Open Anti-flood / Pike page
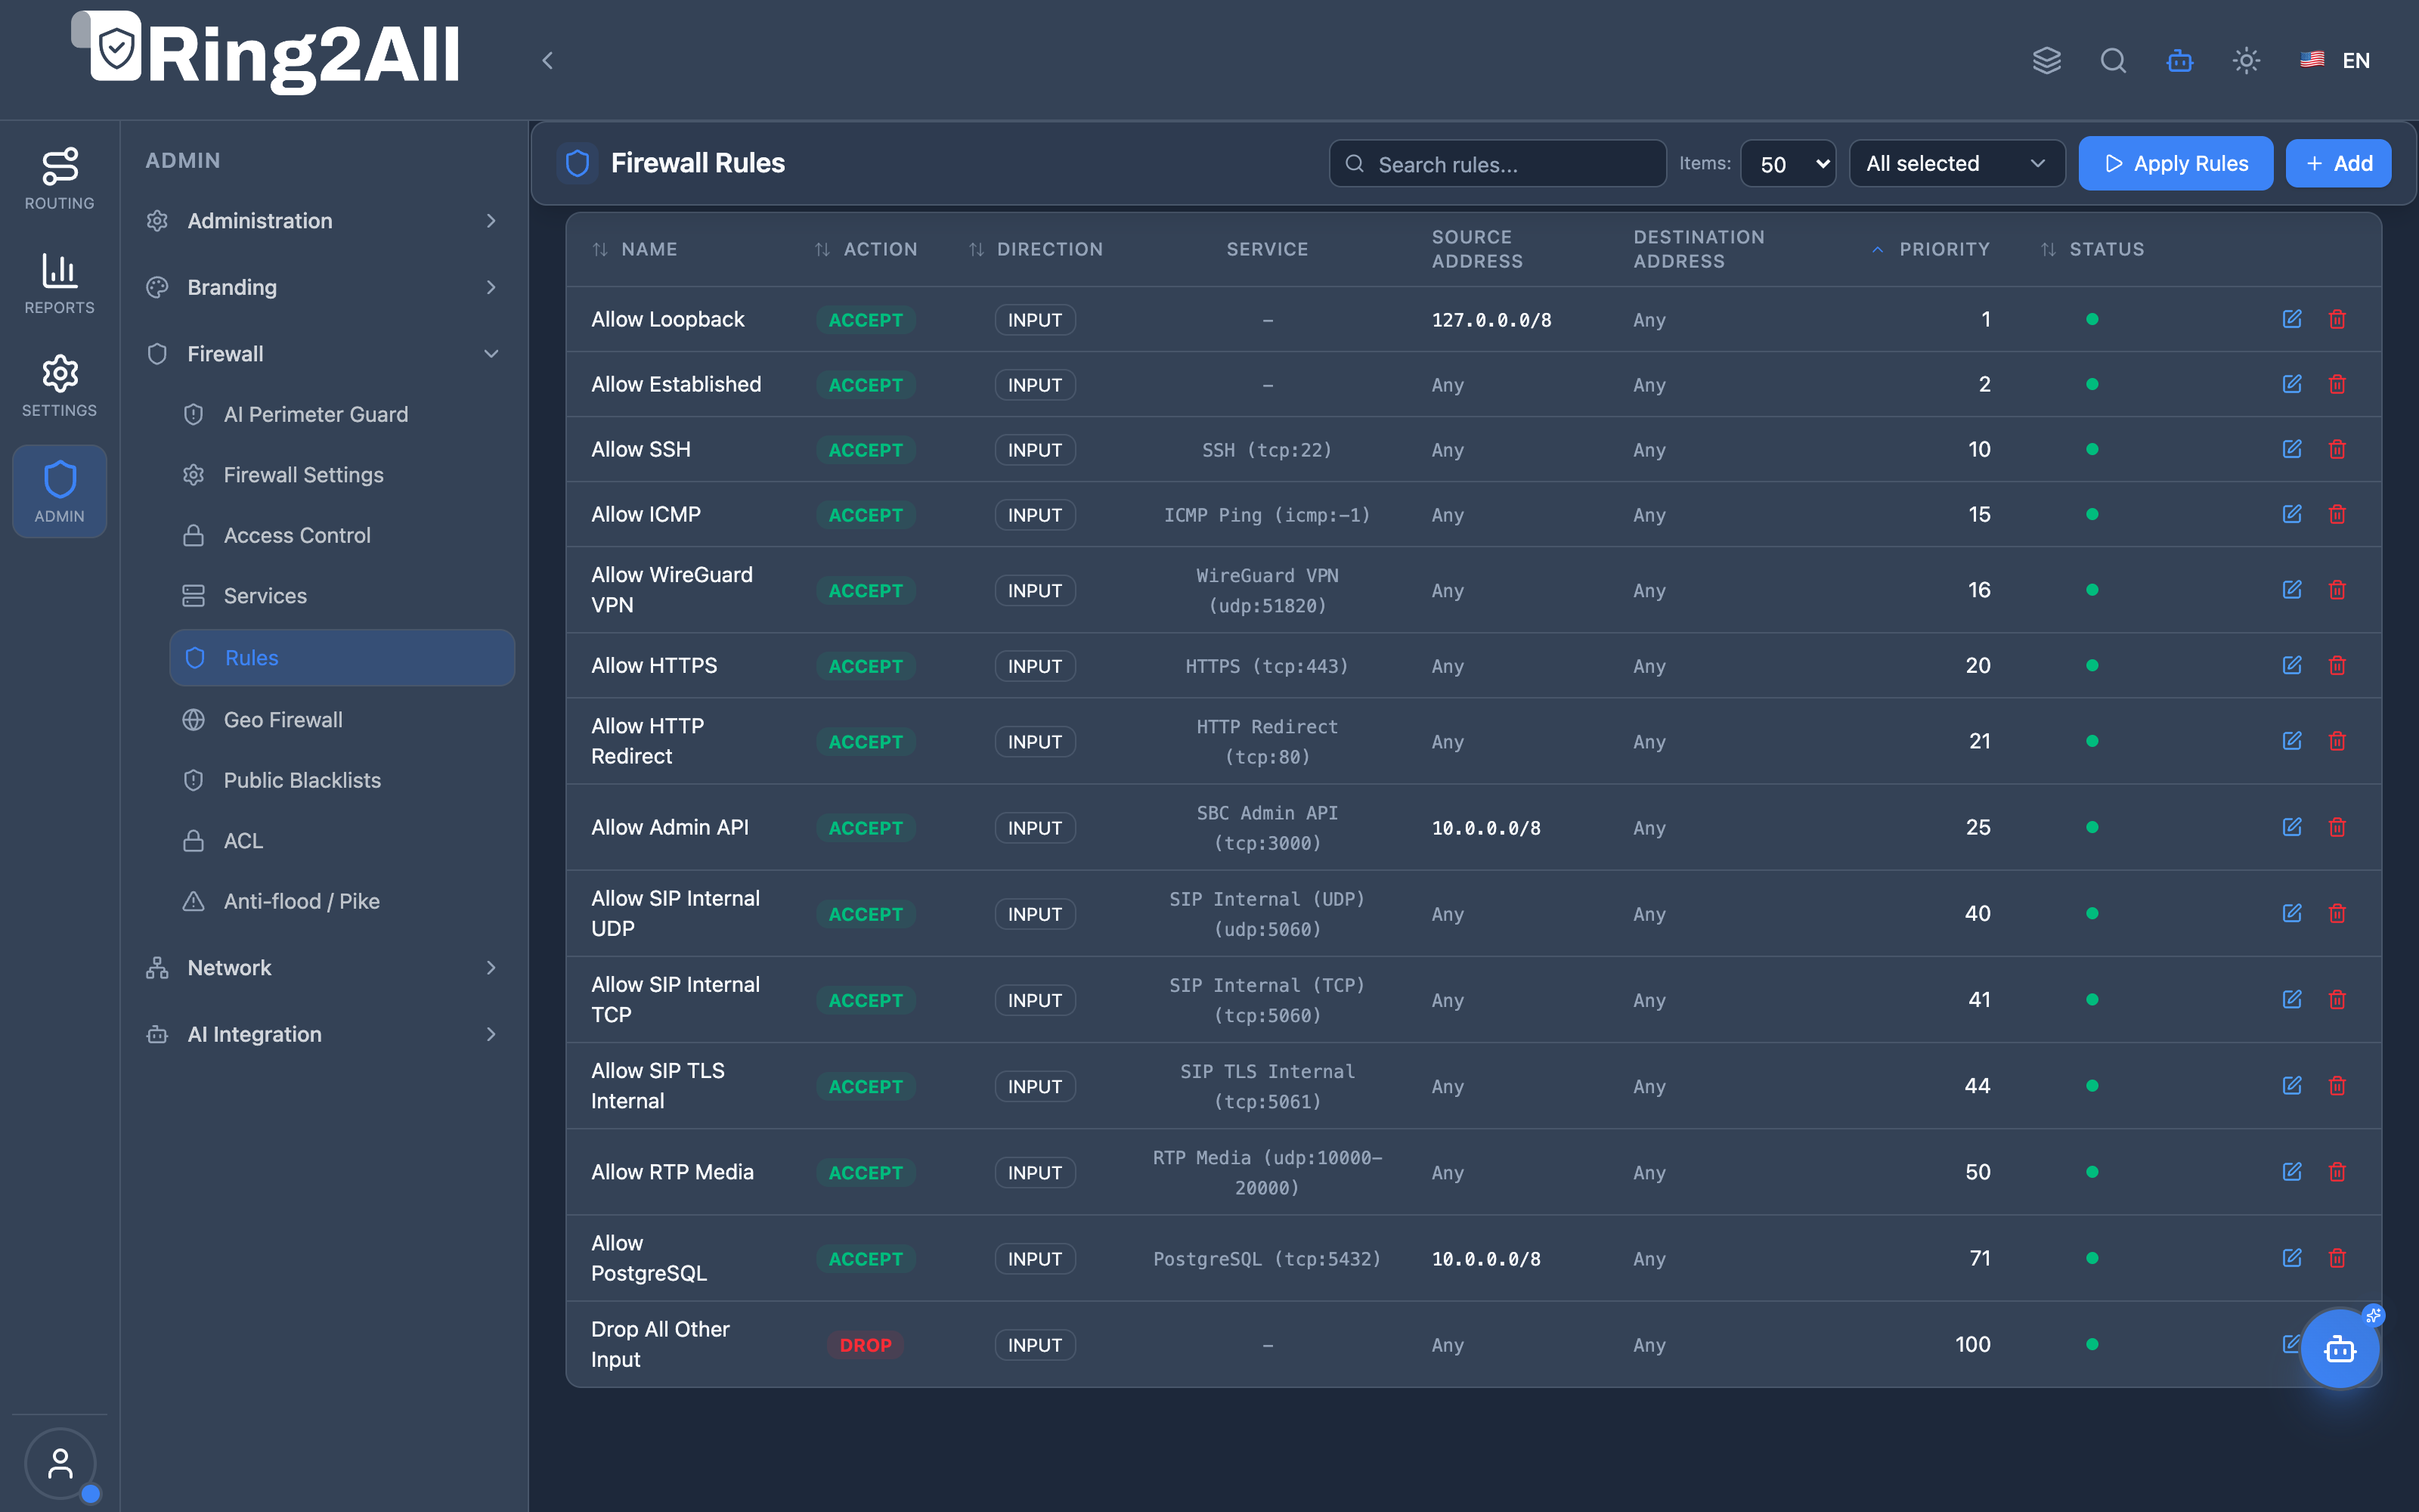Screen dimensions: 2419x1512 (342, 901)
